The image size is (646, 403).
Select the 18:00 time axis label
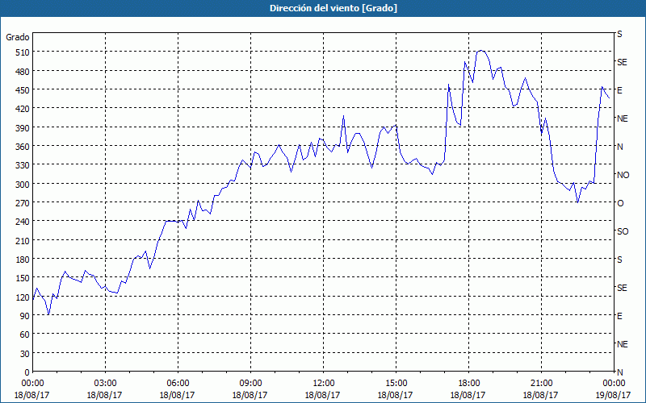coord(468,384)
